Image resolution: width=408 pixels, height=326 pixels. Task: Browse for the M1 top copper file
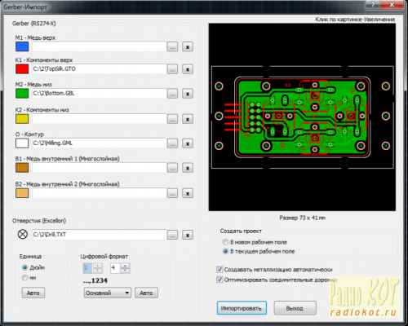(172, 47)
